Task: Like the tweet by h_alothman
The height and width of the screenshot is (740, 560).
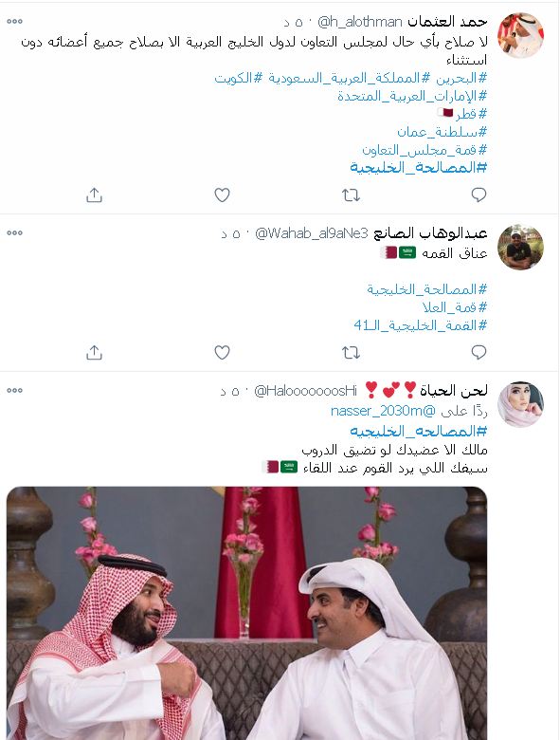Action: (222, 194)
